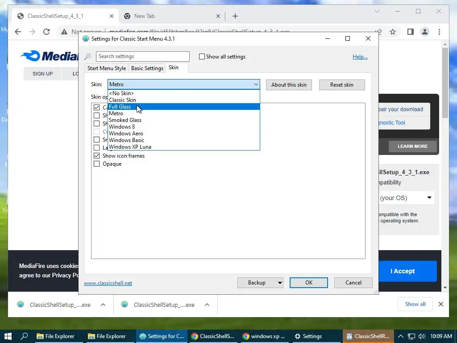Toggle the first checked skin option checkbox
The height and width of the screenshot is (343, 457).
click(96, 107)
